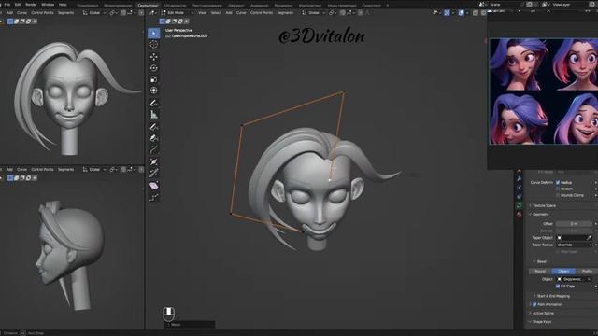Toggle gizmo display in center viewport
Screen dimensions: 598x336
(447, 12)
